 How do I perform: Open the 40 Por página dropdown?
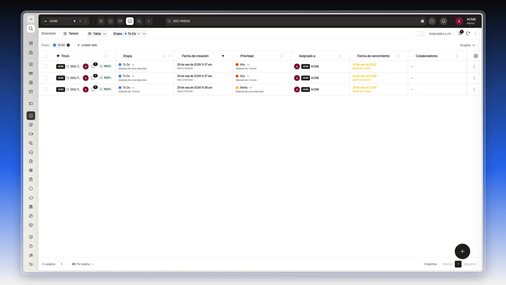coord(83,264)
